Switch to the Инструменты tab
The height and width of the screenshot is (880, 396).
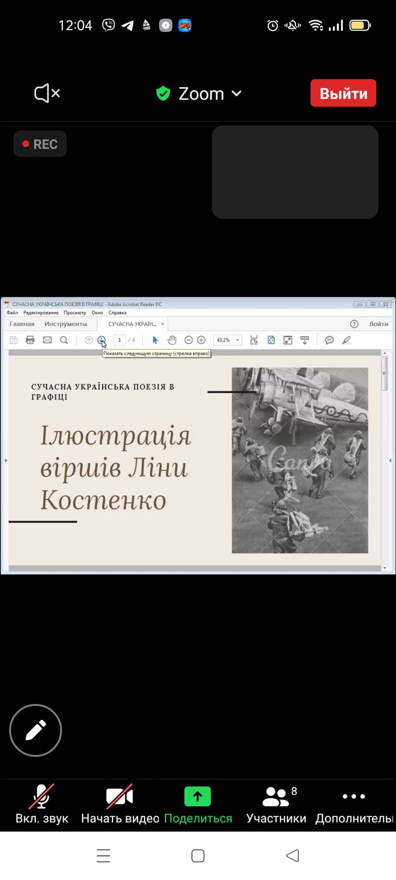66,324
